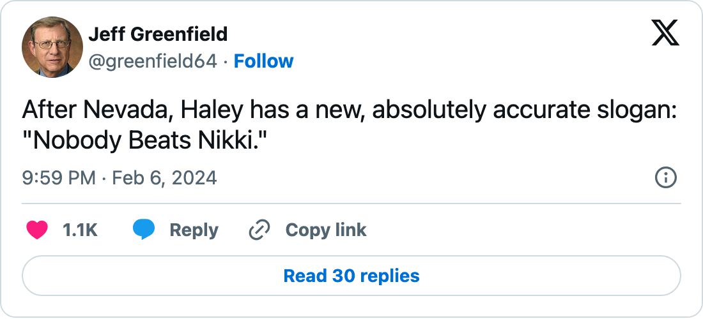Open the 9:59 PM time link
This screenshot has height=319, width=703.
point(58,177)
